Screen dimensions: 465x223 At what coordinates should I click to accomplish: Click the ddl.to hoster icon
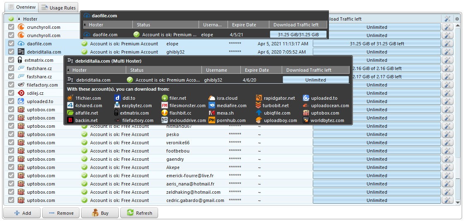click(x=117, y=98)
